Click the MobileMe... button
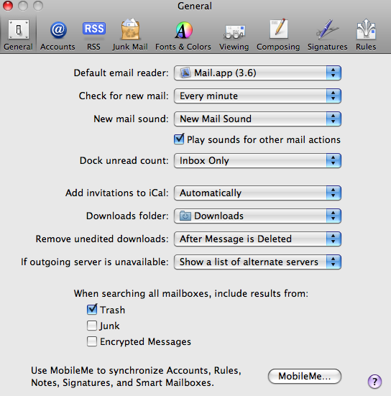This screenshot has width=391, height=396. (305, 376)
